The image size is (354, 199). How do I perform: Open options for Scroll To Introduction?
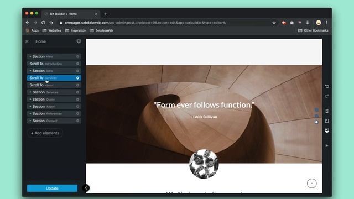pos(77,64)
